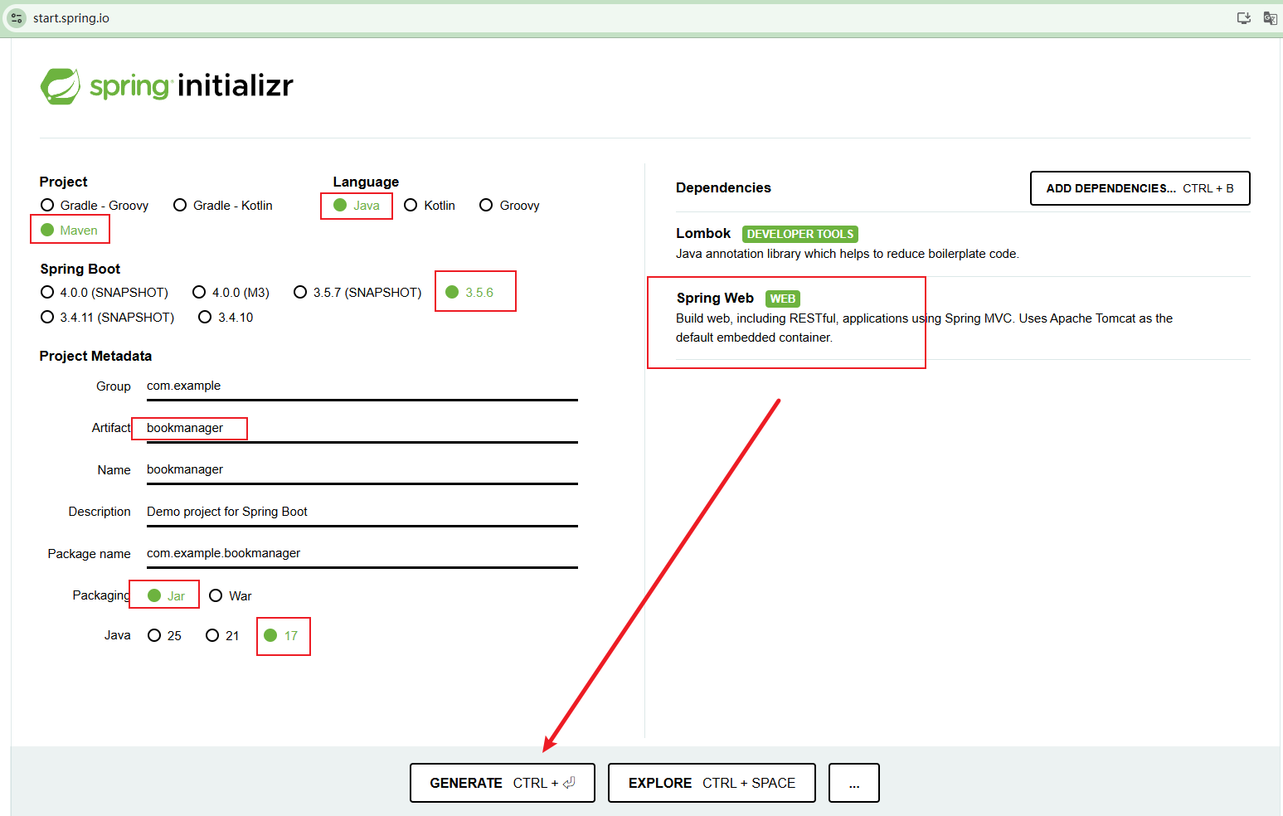Click the Name input field
Image resolution: width=1283 pixels, height=816 pixels.
[362, 470]
